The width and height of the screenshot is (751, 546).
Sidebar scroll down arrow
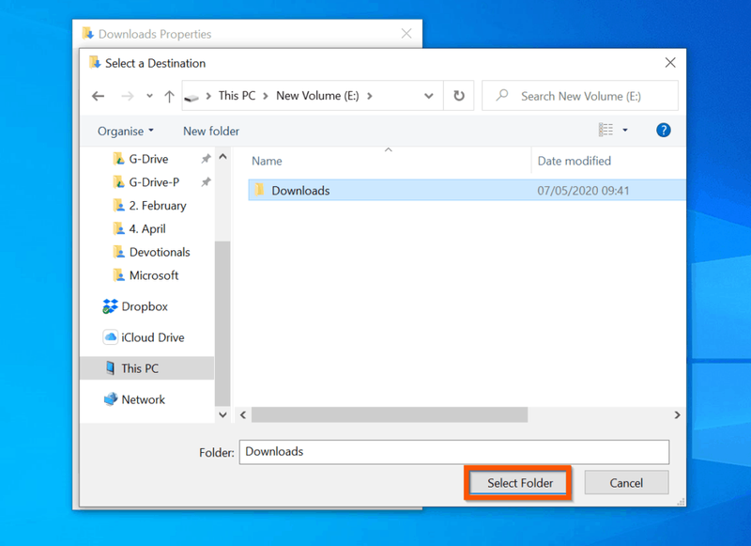coord(222,415)
